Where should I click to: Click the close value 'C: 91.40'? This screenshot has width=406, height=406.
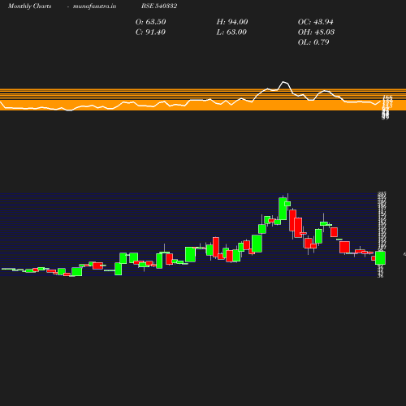(x=150, y=32)
